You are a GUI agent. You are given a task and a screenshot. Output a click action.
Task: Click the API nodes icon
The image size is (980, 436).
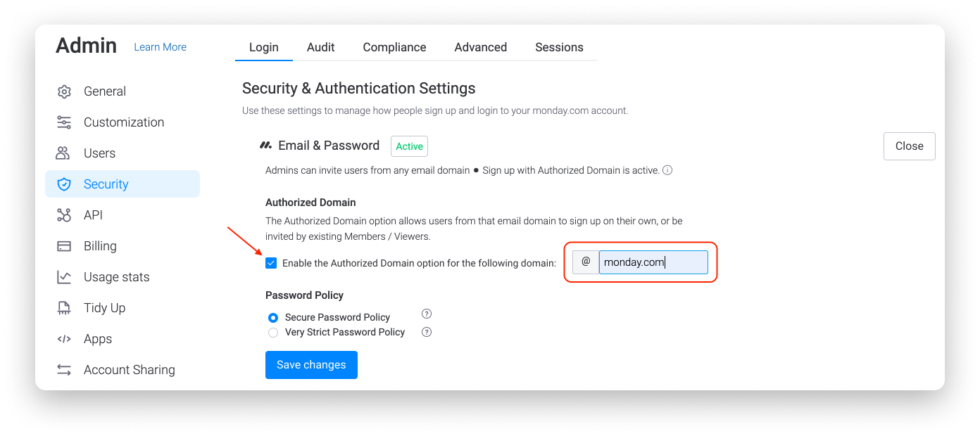click(x=64, y=215)
